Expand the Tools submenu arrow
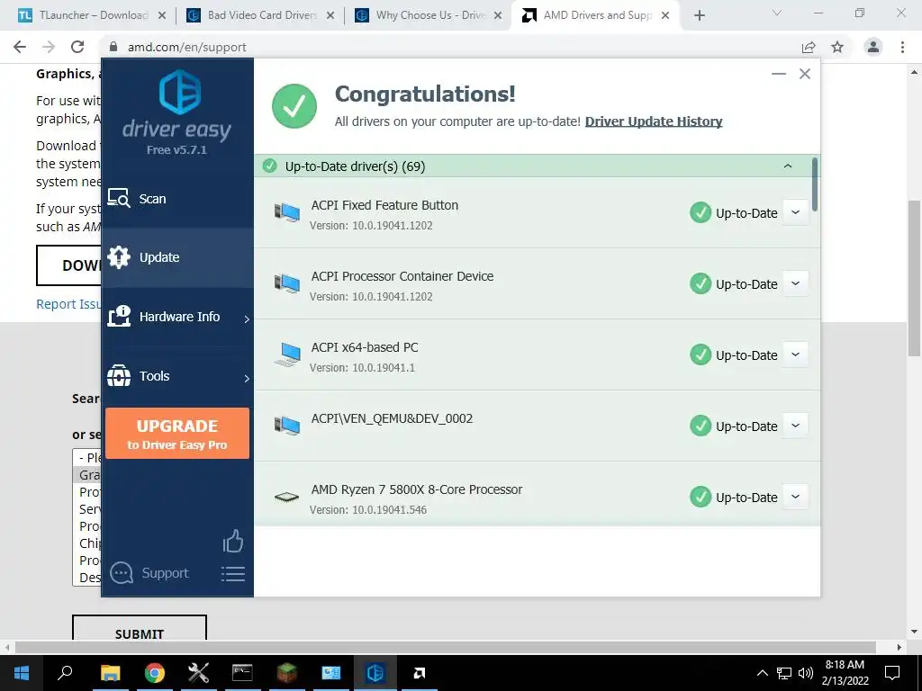The height and width of the screenshot is (691, 922). [x=247, y=379]
